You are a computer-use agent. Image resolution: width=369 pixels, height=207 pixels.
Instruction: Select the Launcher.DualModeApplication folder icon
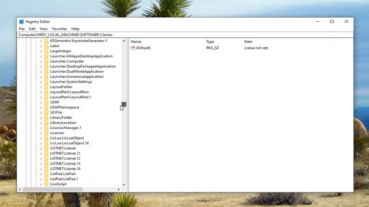pos(46,71)
